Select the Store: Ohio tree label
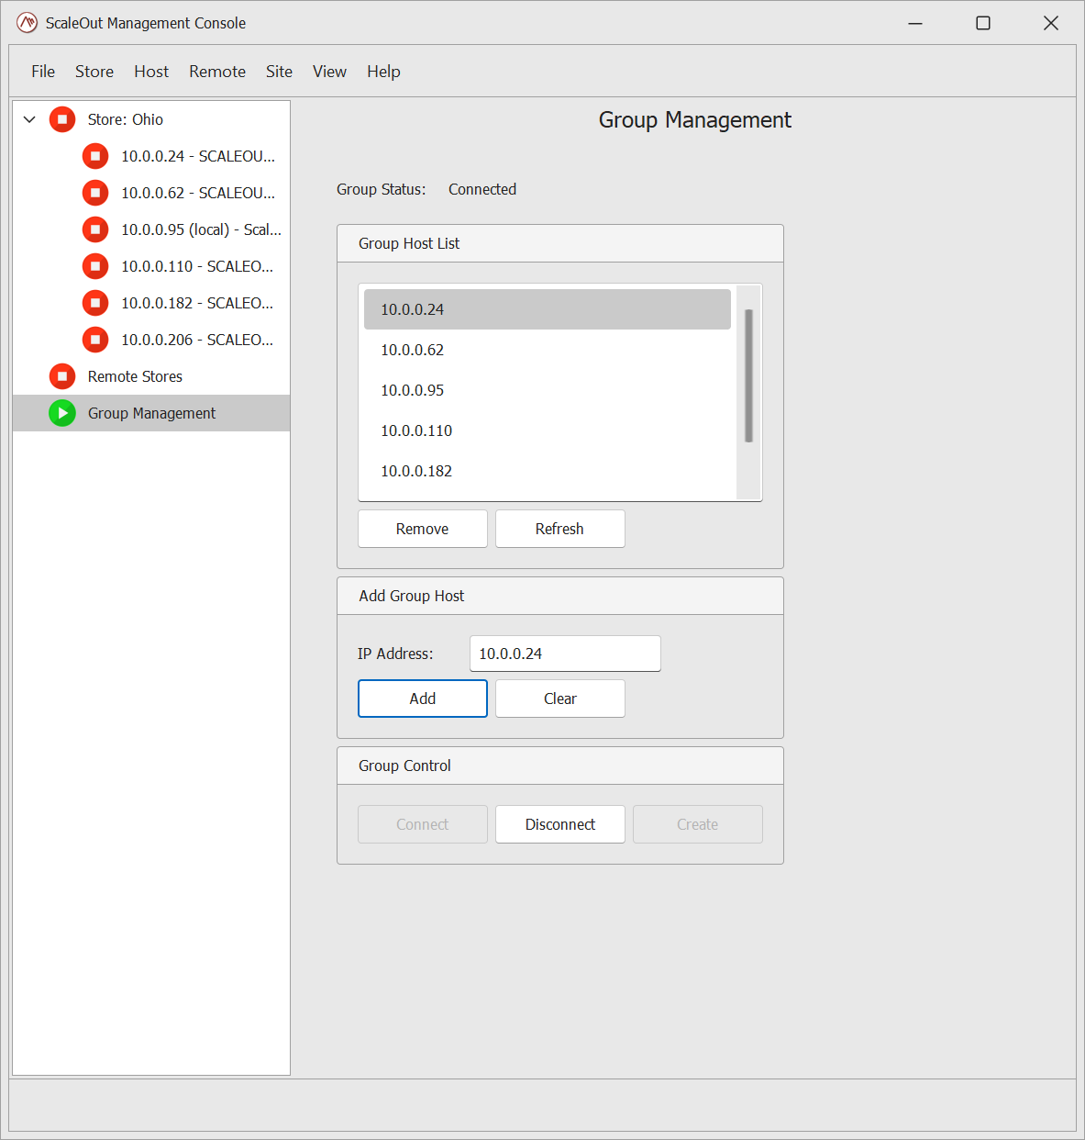The height and width of the screenshot is (1140, 1085). (x=126, y=119)
